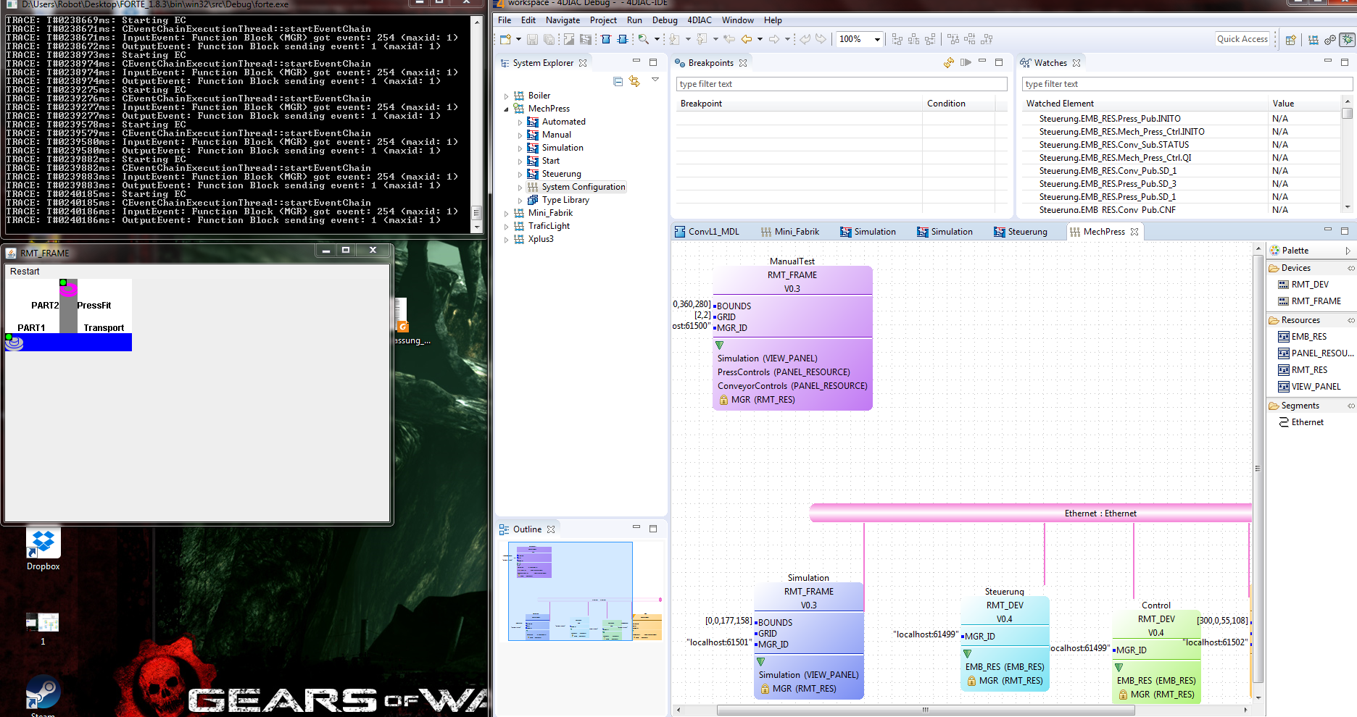Image resolution: width=1357 pixels, height=717 pixels.
Task: Click the Watches filter text field
Action: coord(1187,84)
